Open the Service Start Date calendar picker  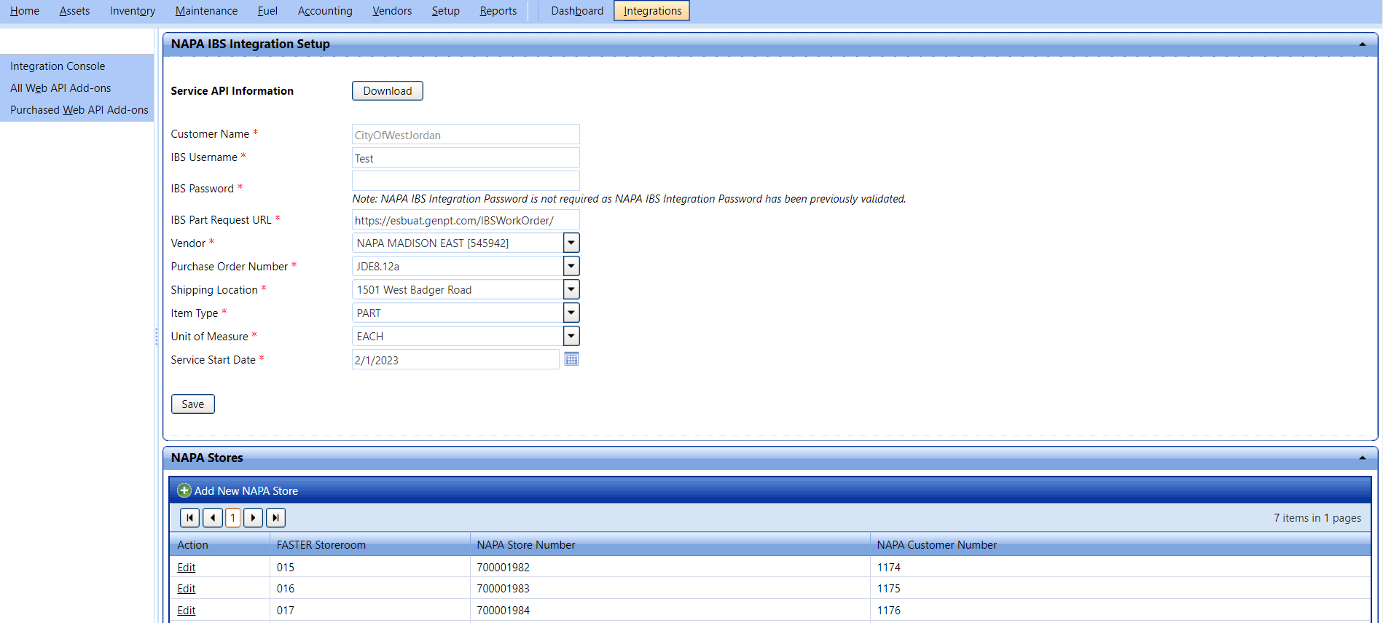pyautogui.click(x=572, y=359)
